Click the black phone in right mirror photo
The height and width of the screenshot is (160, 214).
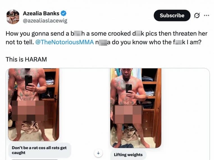click(129, 89)
